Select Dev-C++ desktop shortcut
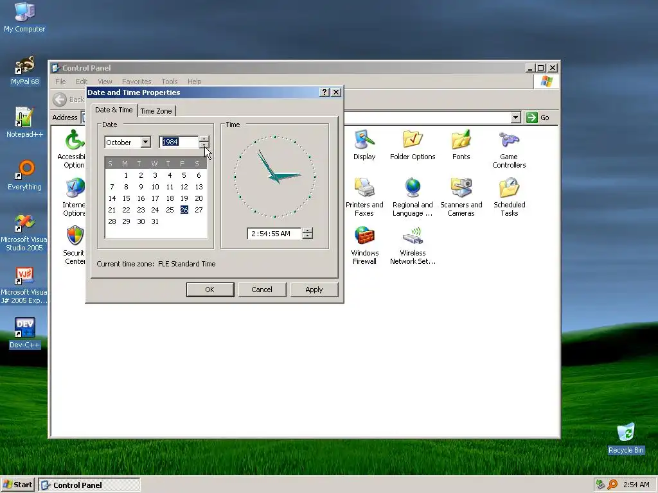Screen dimensions: 658x493 (x=24, y=333)
